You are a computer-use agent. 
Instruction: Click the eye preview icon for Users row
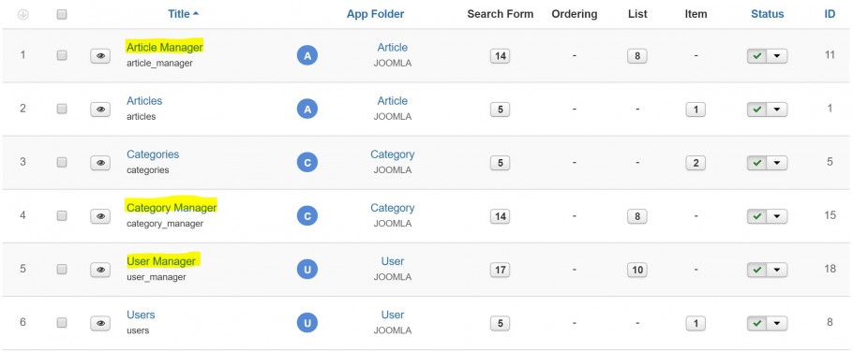click(x=100, y=323)
